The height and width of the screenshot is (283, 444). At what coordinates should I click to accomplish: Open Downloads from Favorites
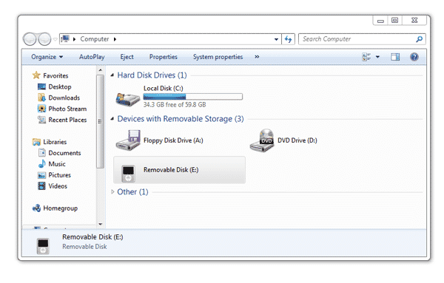(64, 98)
